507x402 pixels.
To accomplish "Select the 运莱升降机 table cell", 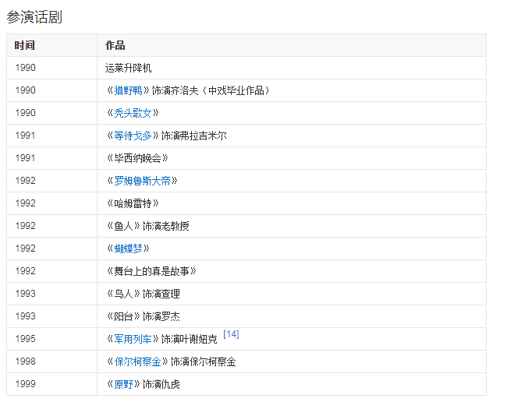I will (x=129, y=68).
